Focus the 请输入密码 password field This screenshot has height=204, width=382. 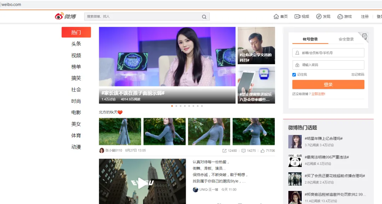click(328, 65)
